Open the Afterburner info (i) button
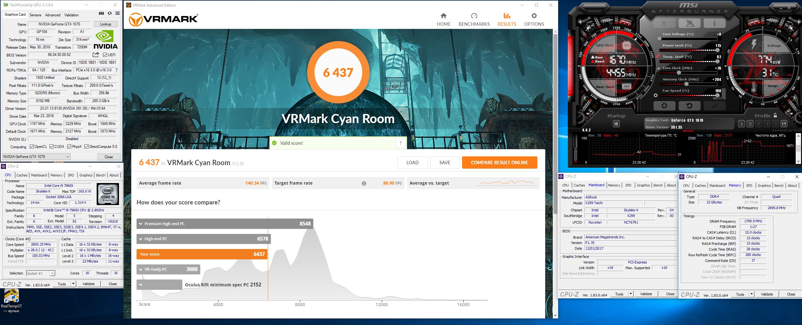Screen dimensions: 802x325 pyautogui.click(x=714, y=23)
